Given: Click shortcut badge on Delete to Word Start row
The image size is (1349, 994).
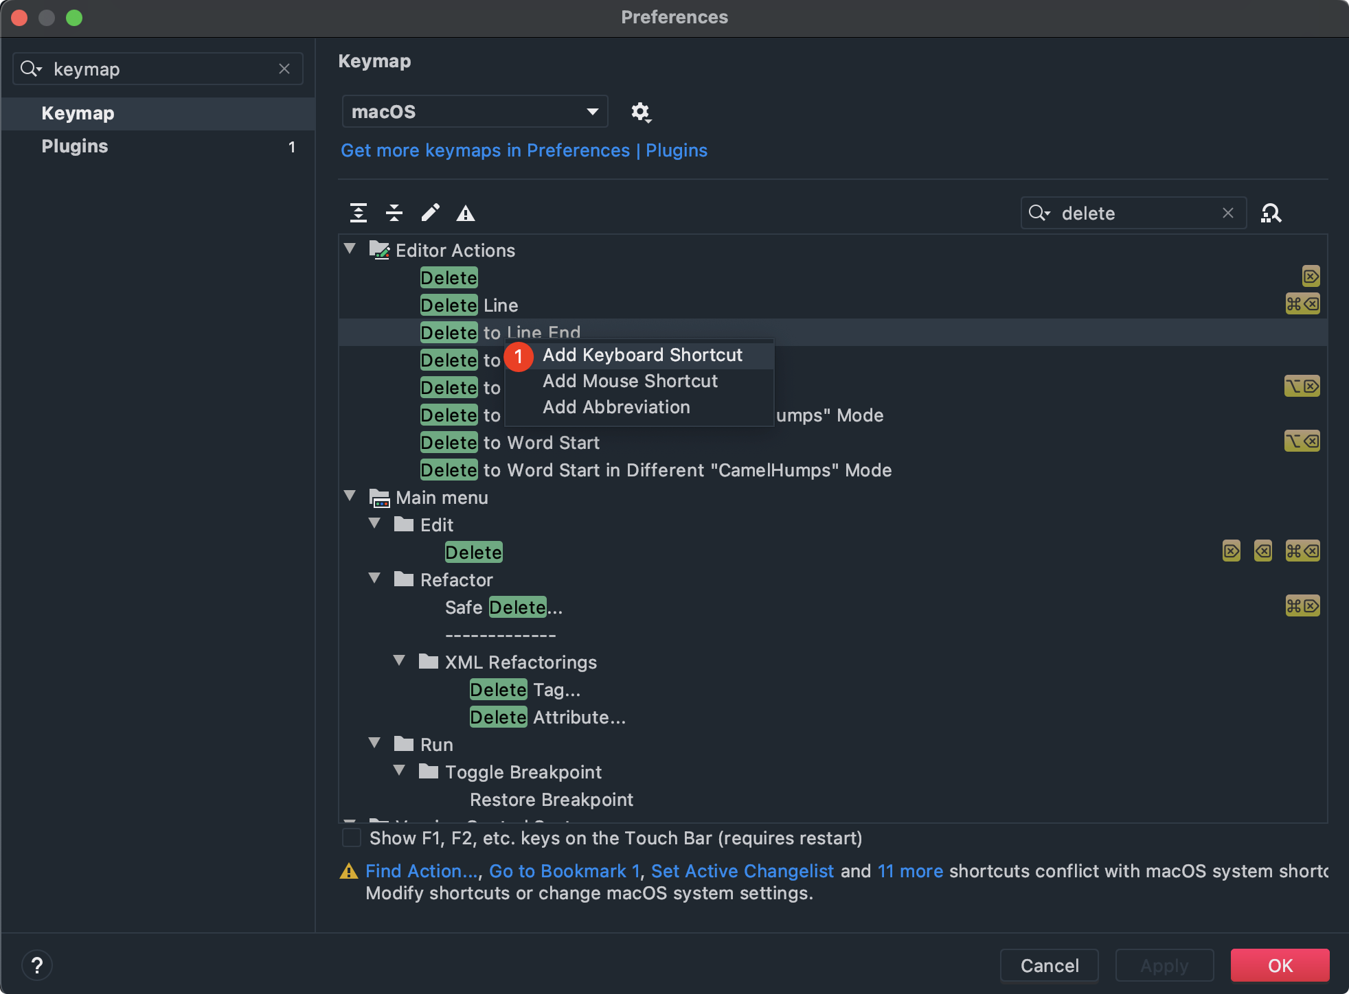Looking at the screenshot, I should 1302,441.
